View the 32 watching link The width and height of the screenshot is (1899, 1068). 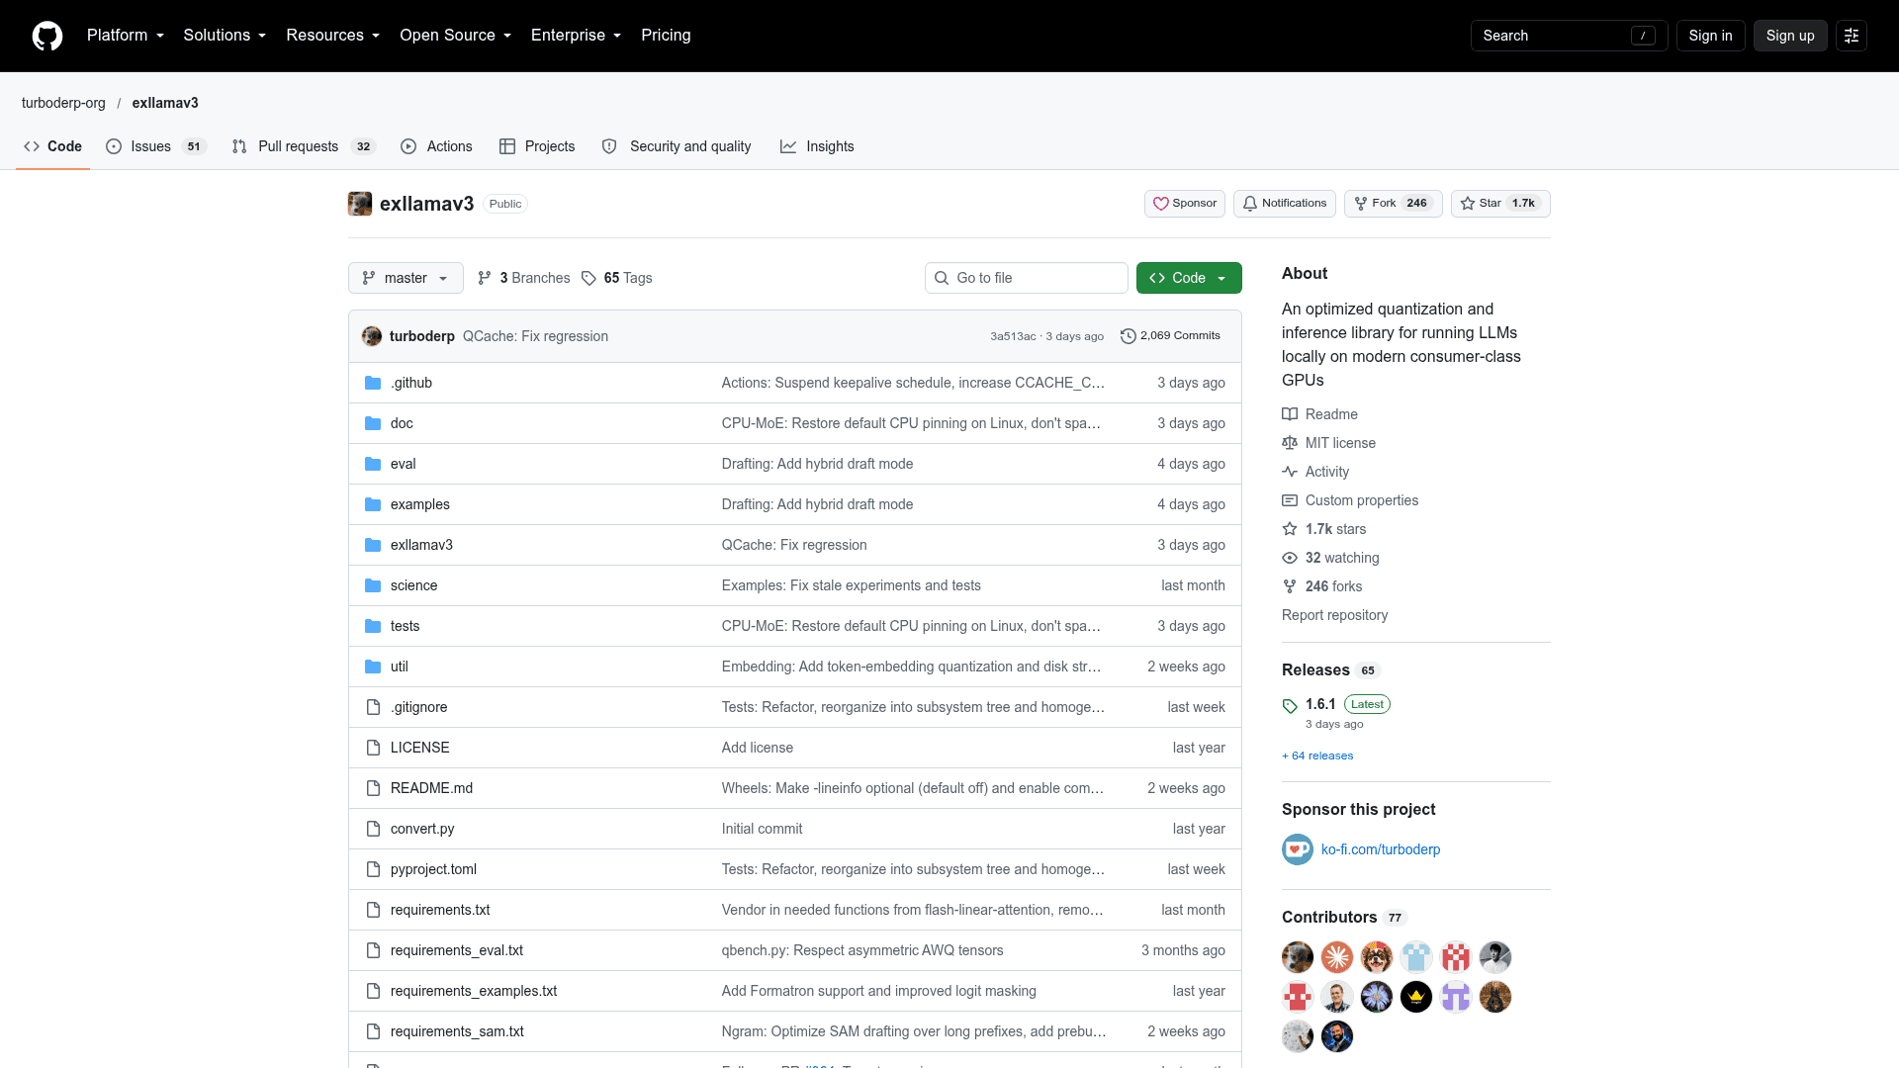pos(1330,558)
